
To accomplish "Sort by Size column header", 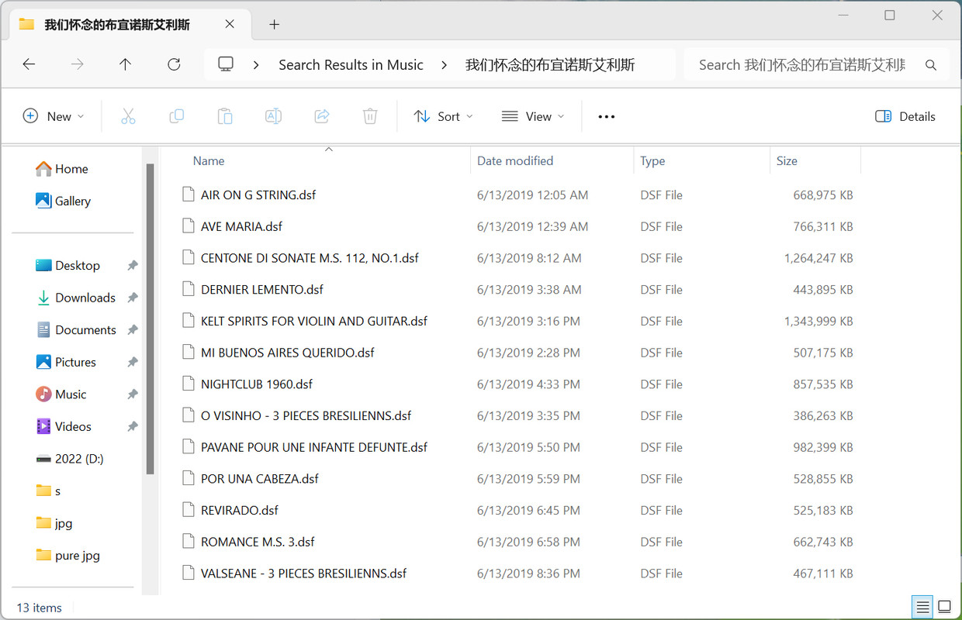I will pos(787,161).
